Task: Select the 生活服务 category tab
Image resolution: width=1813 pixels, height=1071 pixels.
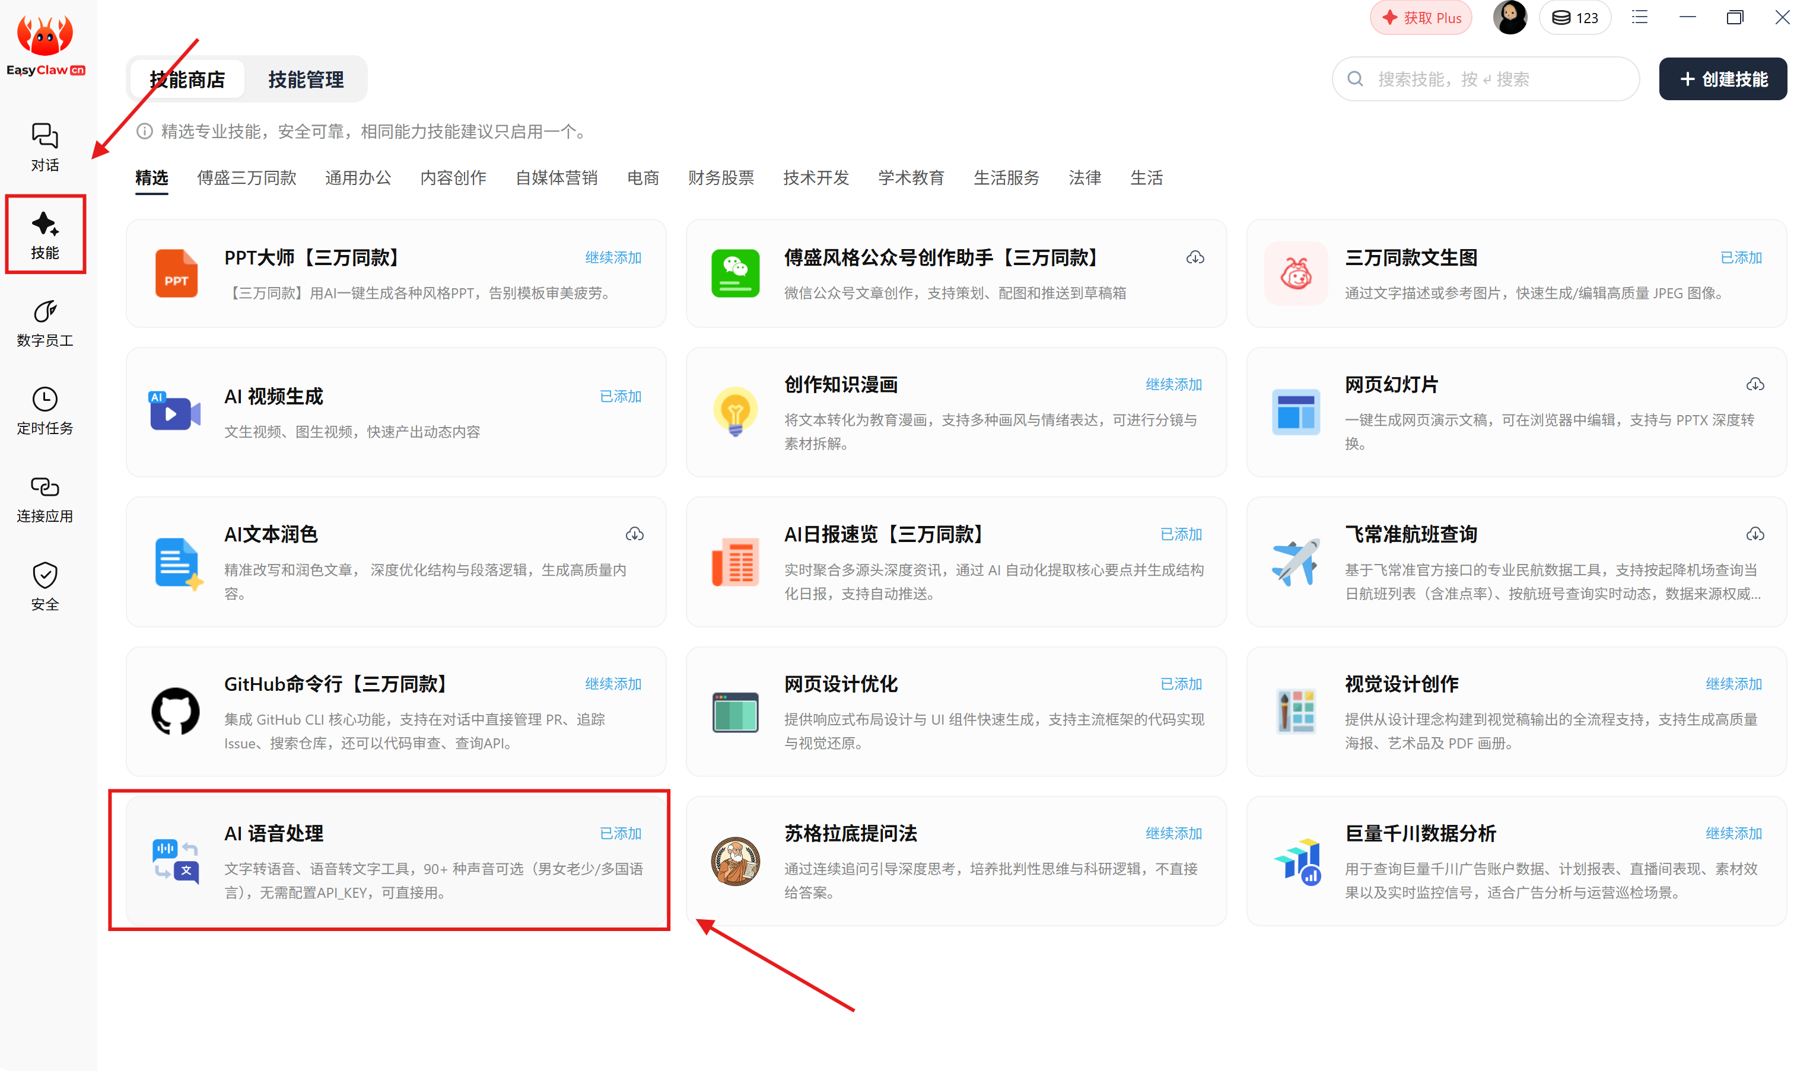Action: point(1007,177)
